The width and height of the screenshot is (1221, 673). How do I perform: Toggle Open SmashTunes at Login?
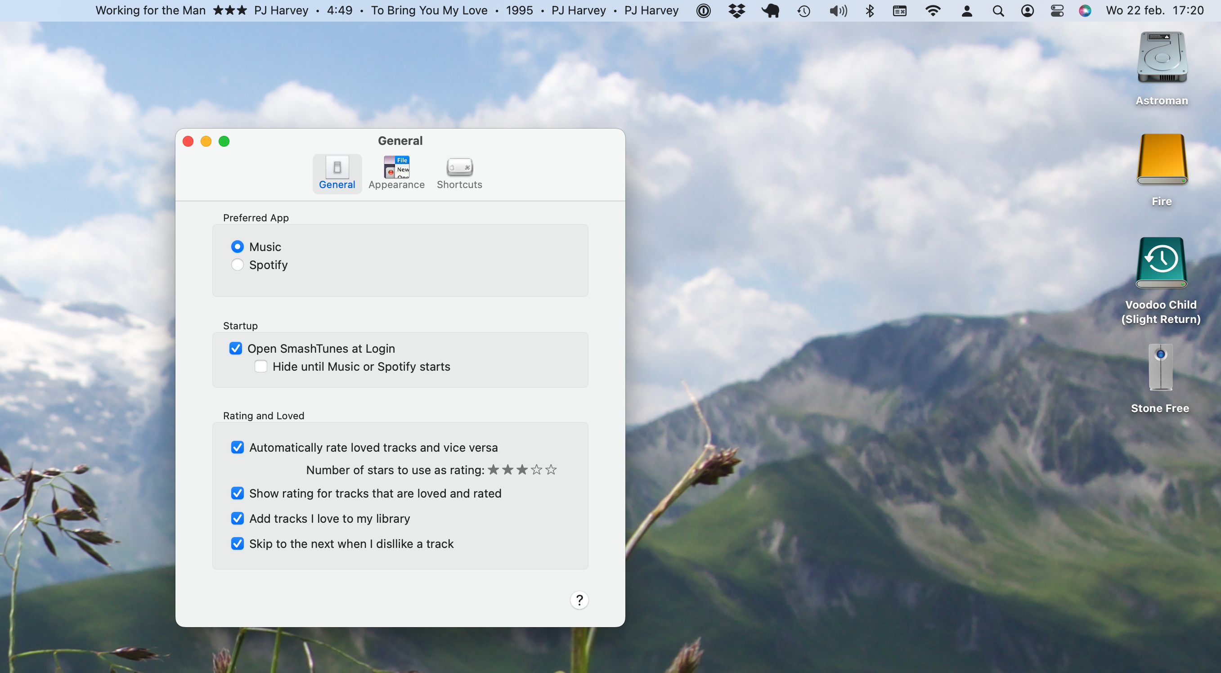tap(236, 348)
